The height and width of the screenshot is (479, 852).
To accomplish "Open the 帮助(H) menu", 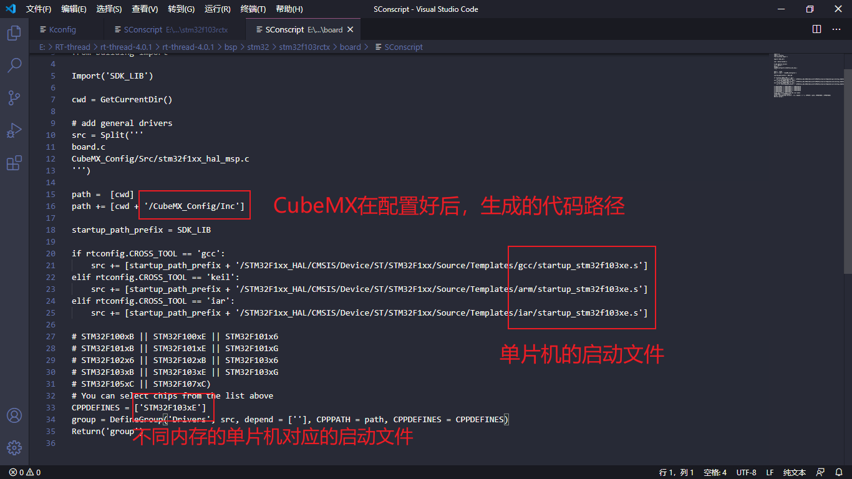I will (289, 9).
